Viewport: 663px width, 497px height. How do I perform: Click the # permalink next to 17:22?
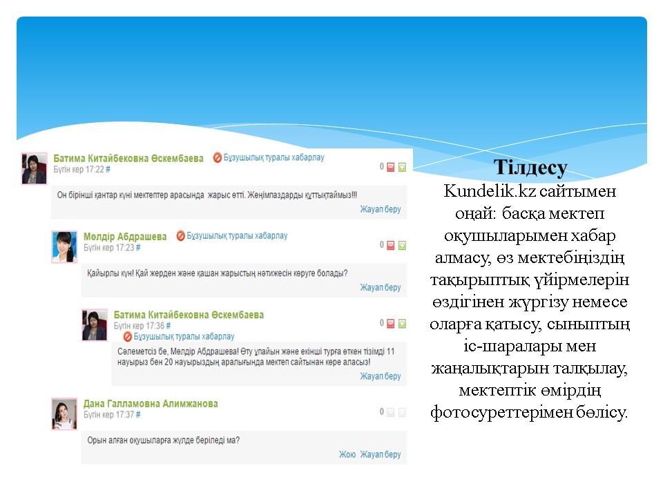pyautogui.click(x=108, y=170)
